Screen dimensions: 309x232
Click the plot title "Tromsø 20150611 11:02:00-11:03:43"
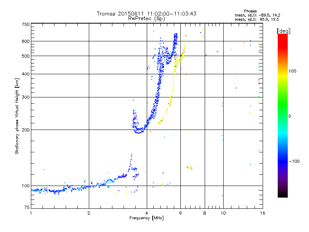coord(146,14)
